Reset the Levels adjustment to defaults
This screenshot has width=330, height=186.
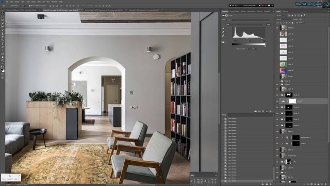[263, 111]
